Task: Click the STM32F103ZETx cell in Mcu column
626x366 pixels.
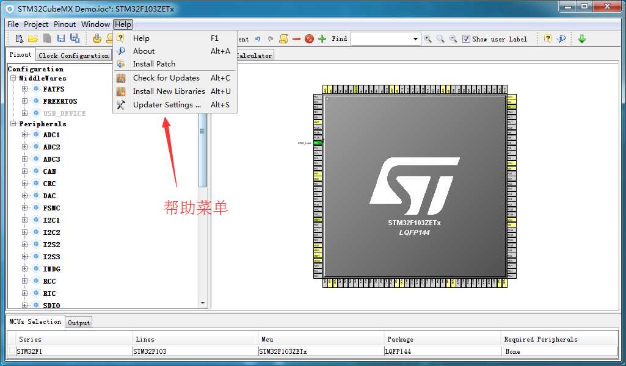Action: point(321,351)
